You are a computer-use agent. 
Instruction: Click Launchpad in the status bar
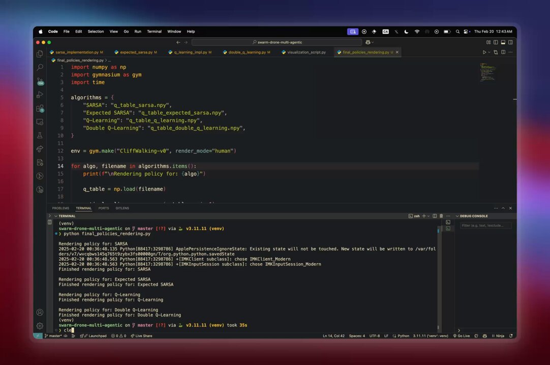(94, 336)
